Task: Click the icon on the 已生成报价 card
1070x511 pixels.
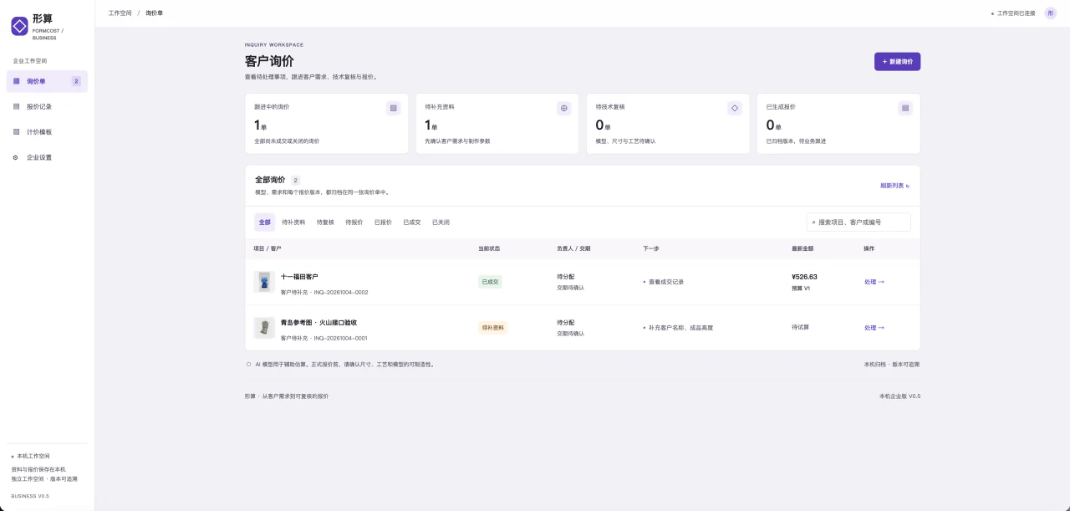Action: [905, 108]
